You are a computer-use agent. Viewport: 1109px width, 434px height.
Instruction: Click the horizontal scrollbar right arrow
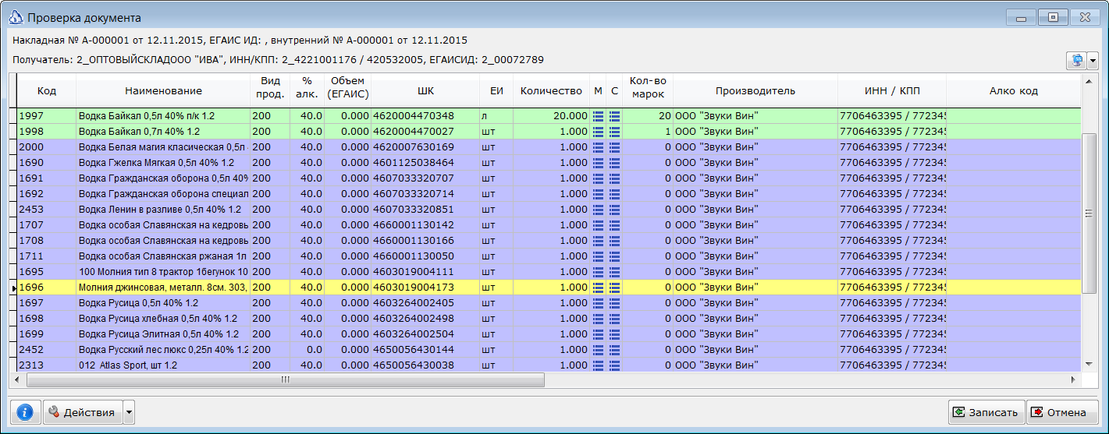pyautogui.click(x=1073, y=379)
